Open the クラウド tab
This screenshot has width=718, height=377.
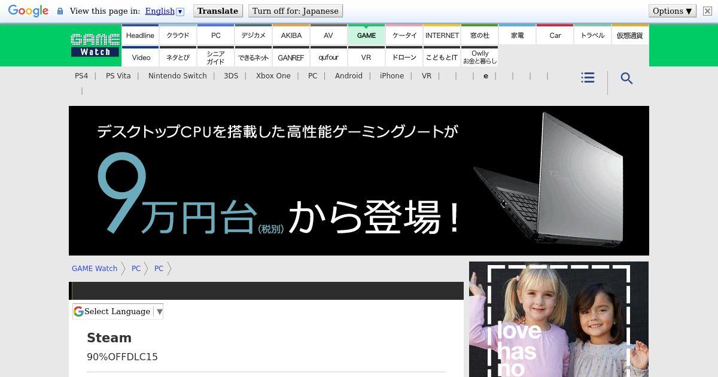[x=178, y=35]
